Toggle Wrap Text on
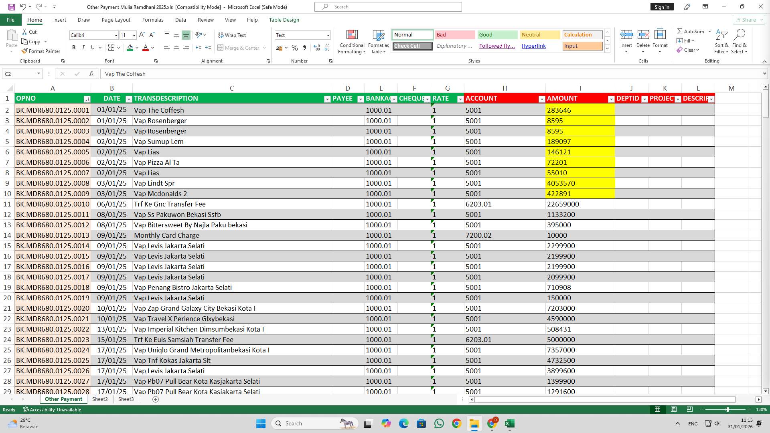 [x=232, y=35]
